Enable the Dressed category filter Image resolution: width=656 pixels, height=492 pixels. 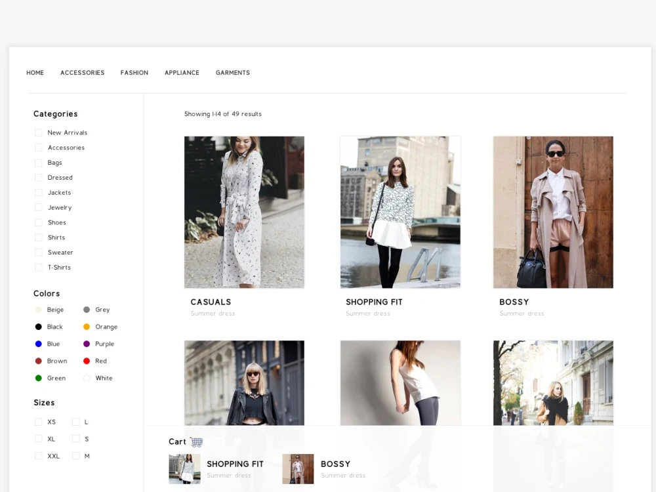pyautogui.click(x=39, y=177)
